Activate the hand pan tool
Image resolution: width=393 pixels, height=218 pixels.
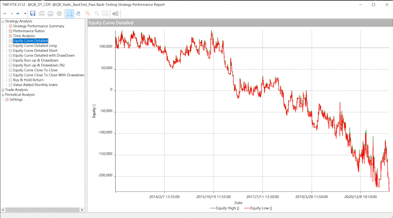click(x=78, y=13)
